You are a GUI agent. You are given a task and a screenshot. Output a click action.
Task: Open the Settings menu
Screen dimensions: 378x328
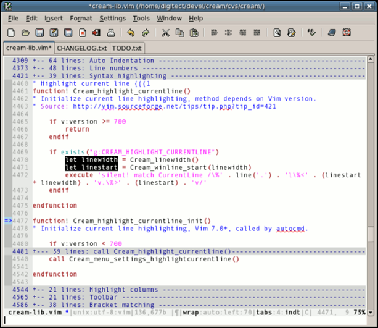[112, 19]
